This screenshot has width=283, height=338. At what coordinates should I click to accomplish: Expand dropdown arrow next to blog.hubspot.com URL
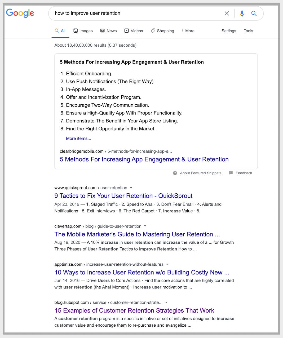(x=166, y=303)
